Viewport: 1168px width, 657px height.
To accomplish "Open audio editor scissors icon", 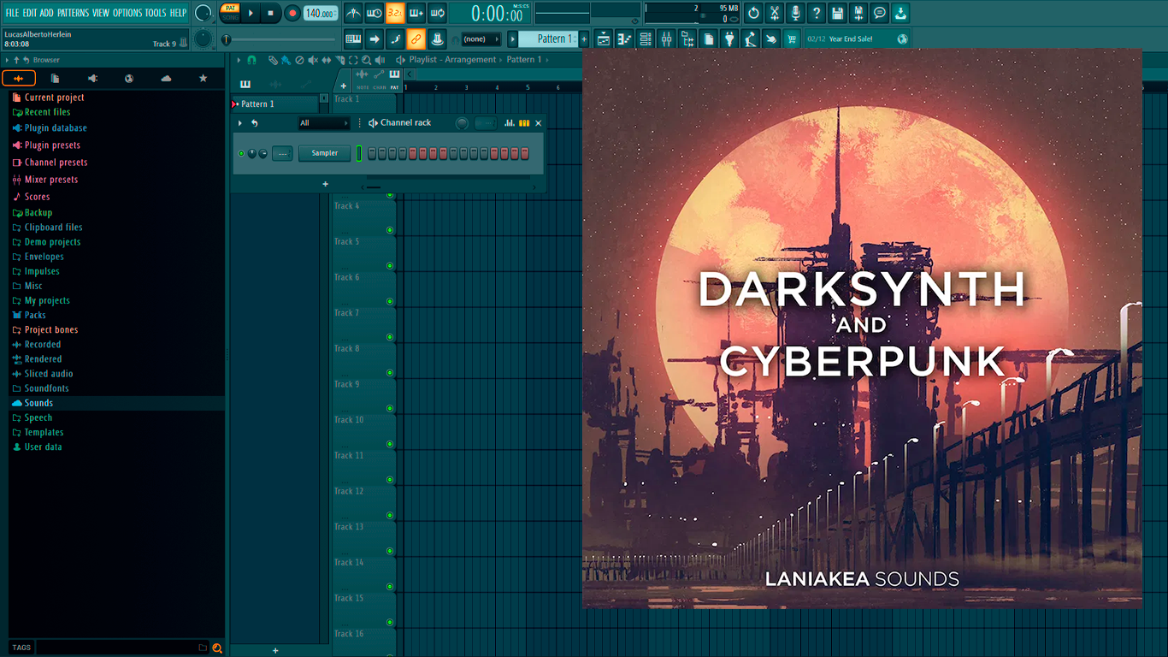I will pyautogui.click(x=775, y=13).
